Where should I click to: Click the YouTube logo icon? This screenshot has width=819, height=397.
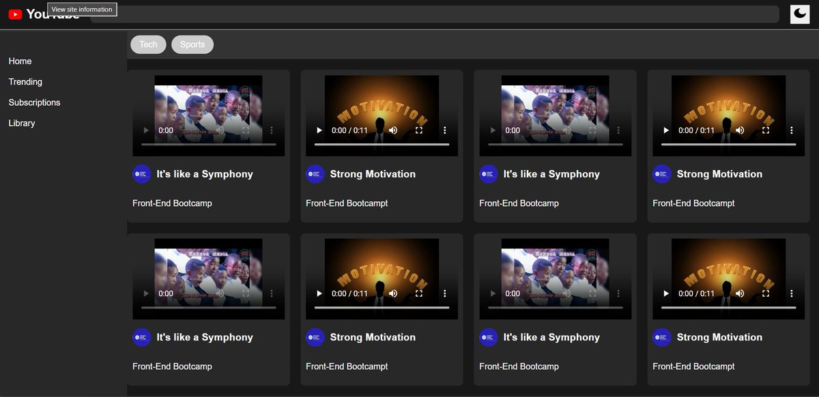(x=15, y=14)
